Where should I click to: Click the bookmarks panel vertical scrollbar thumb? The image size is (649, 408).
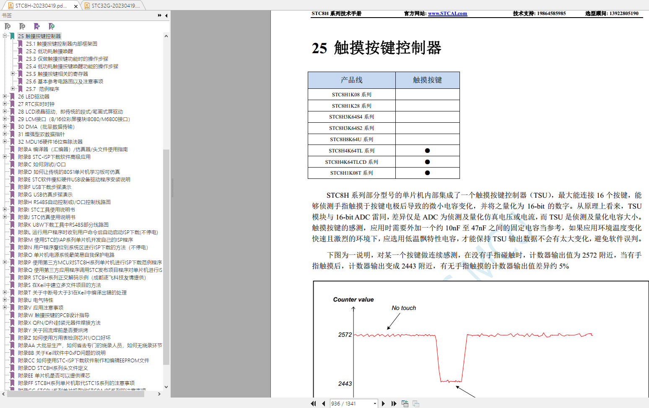click(x=166, y=257)
